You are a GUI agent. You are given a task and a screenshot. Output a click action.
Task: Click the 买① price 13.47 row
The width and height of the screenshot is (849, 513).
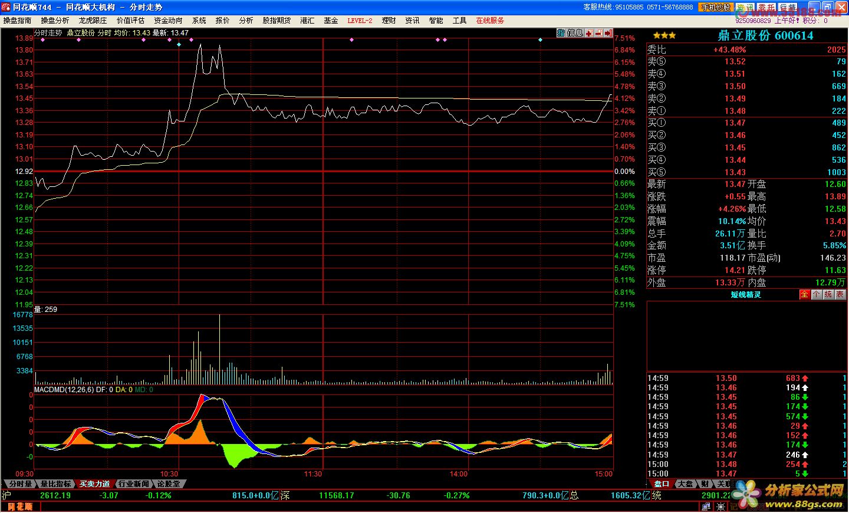point(747,123)
